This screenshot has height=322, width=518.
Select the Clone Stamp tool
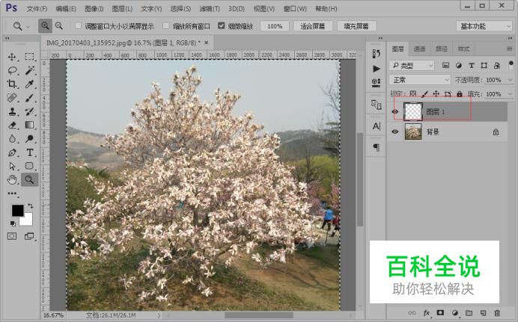[x=12, y=111]
